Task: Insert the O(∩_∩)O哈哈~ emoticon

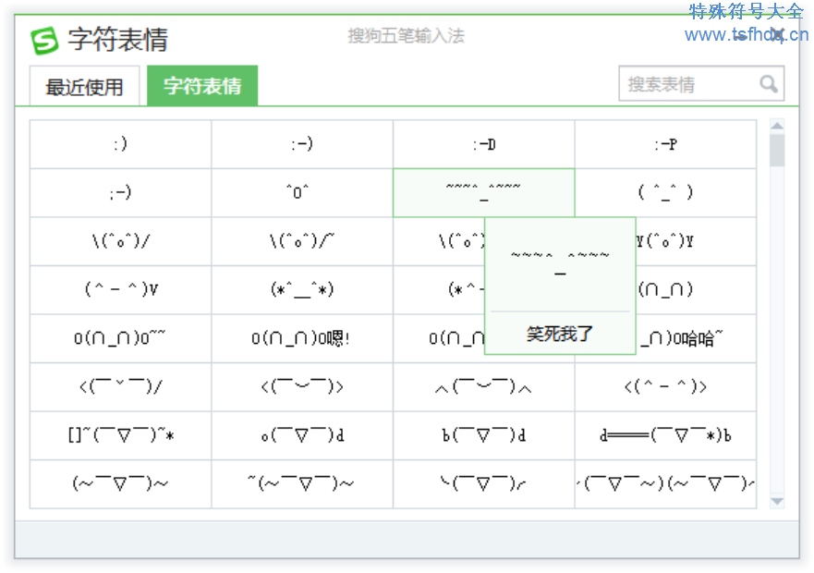Action: click(x=696, y=338)
